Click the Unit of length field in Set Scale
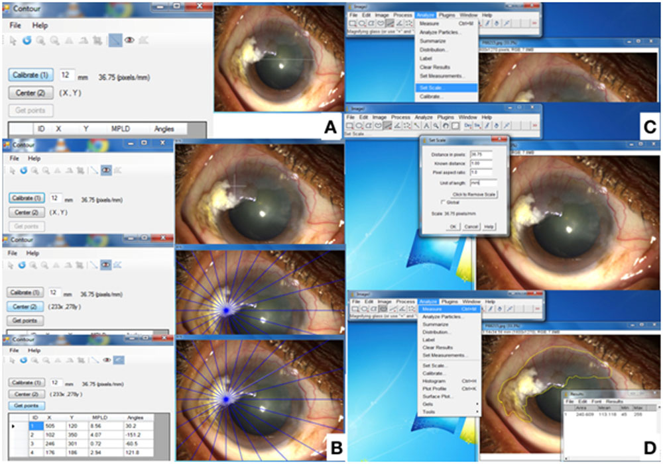Screen dimensions: 663x464 click(x=483, y=183)
